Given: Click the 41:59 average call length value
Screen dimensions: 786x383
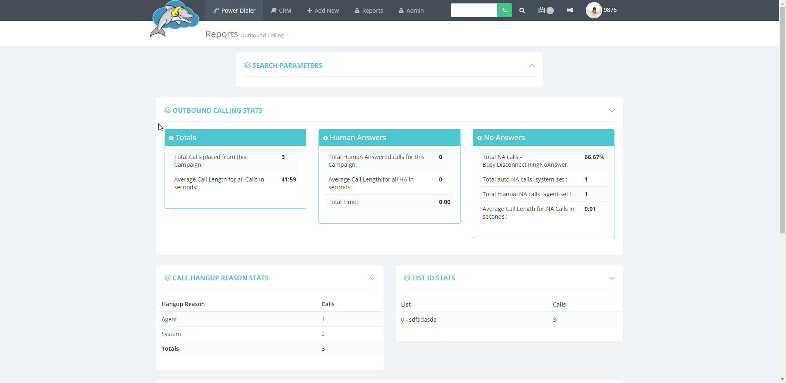Looking at the screenshot, I should click(x=289, y=179).
